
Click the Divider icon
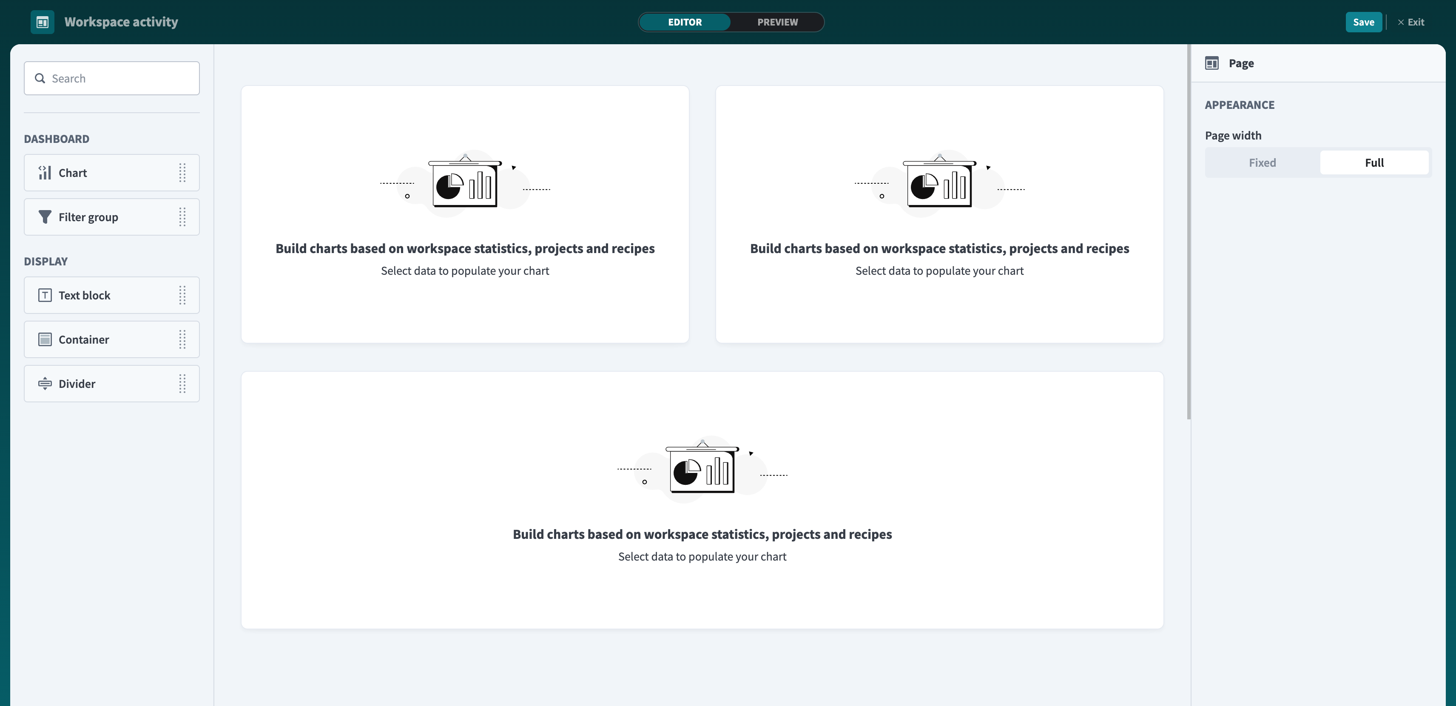click(x=44, y=383)
